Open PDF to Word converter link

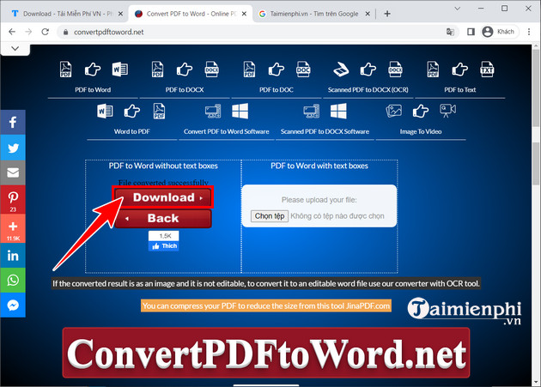[x=93, y=90]
